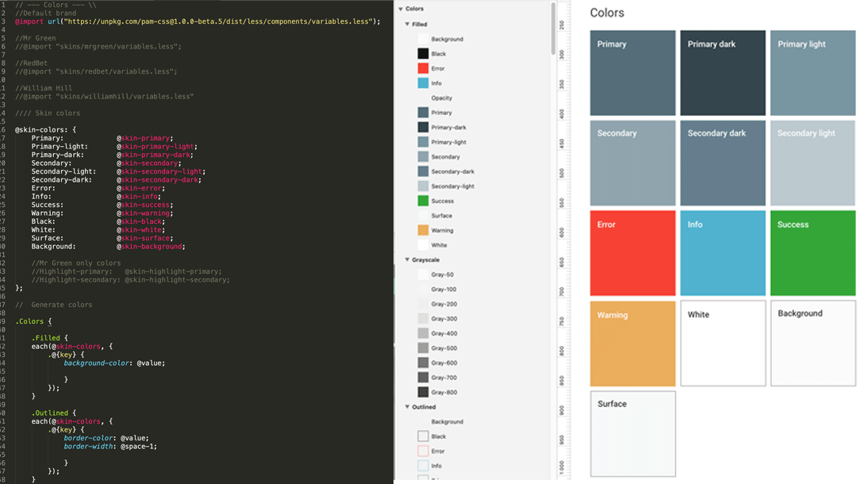Click the style list vertical scrollbar

coord(553,29)
